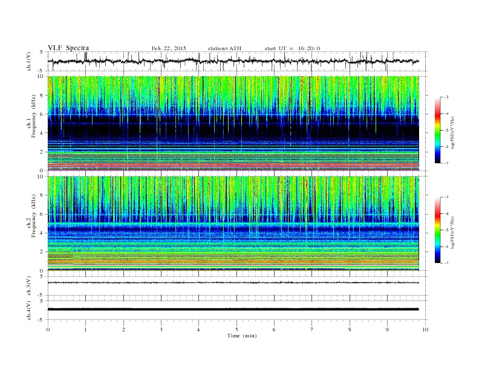Click the "ch.1(V)" waveform axis label
479x370 pixels.
click(29, 61)
